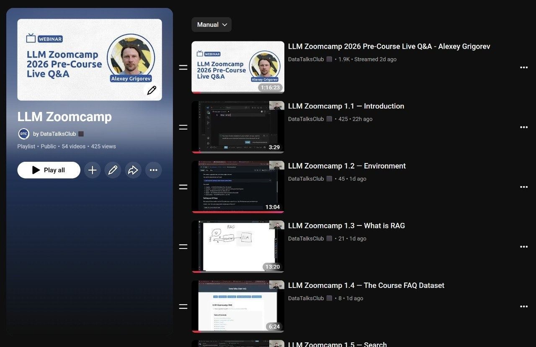Play the 1.1 Introduction video thumbnail
This screenshot has width=536, height=347.
point(238,127)
